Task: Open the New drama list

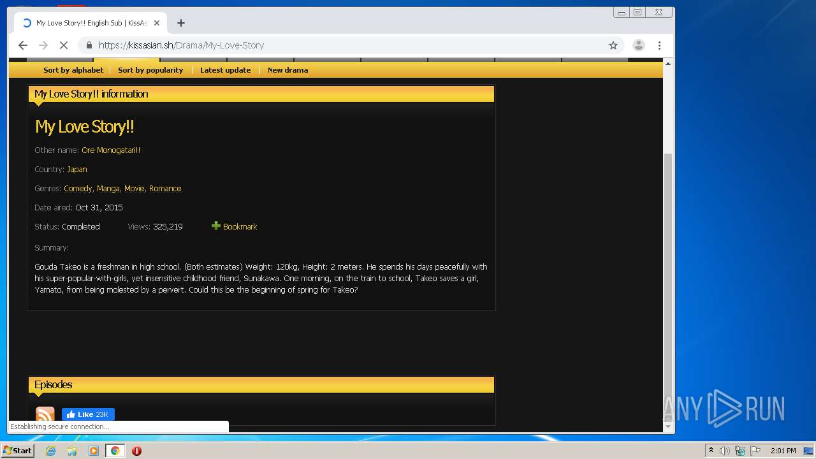Action: tap(288, 70)
